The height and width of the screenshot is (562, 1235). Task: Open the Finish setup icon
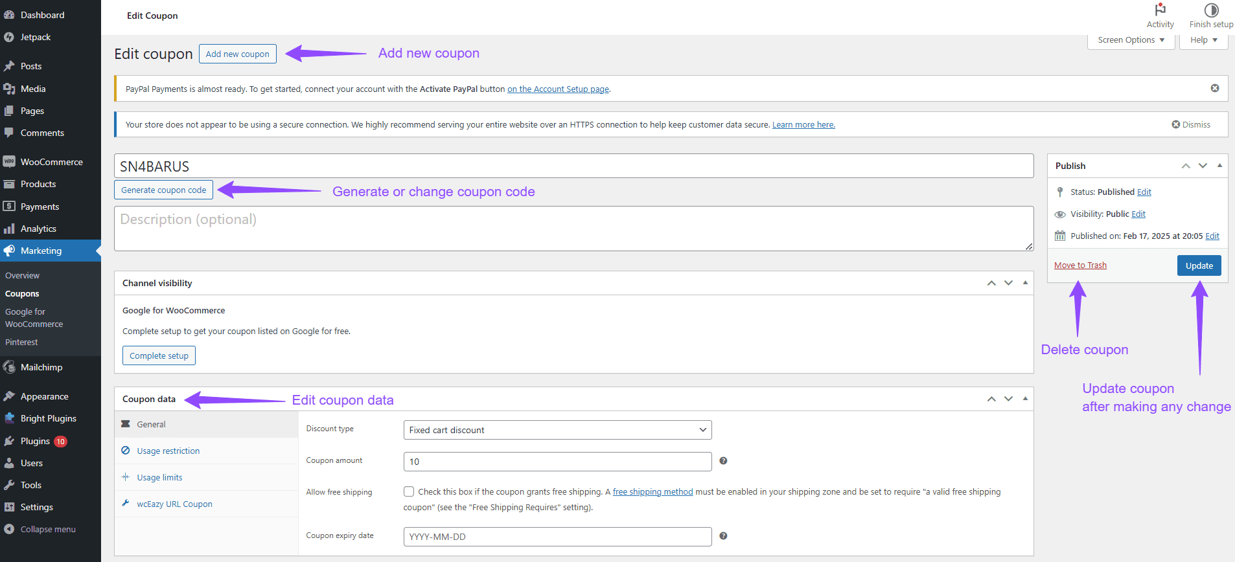click(1211, 10)
